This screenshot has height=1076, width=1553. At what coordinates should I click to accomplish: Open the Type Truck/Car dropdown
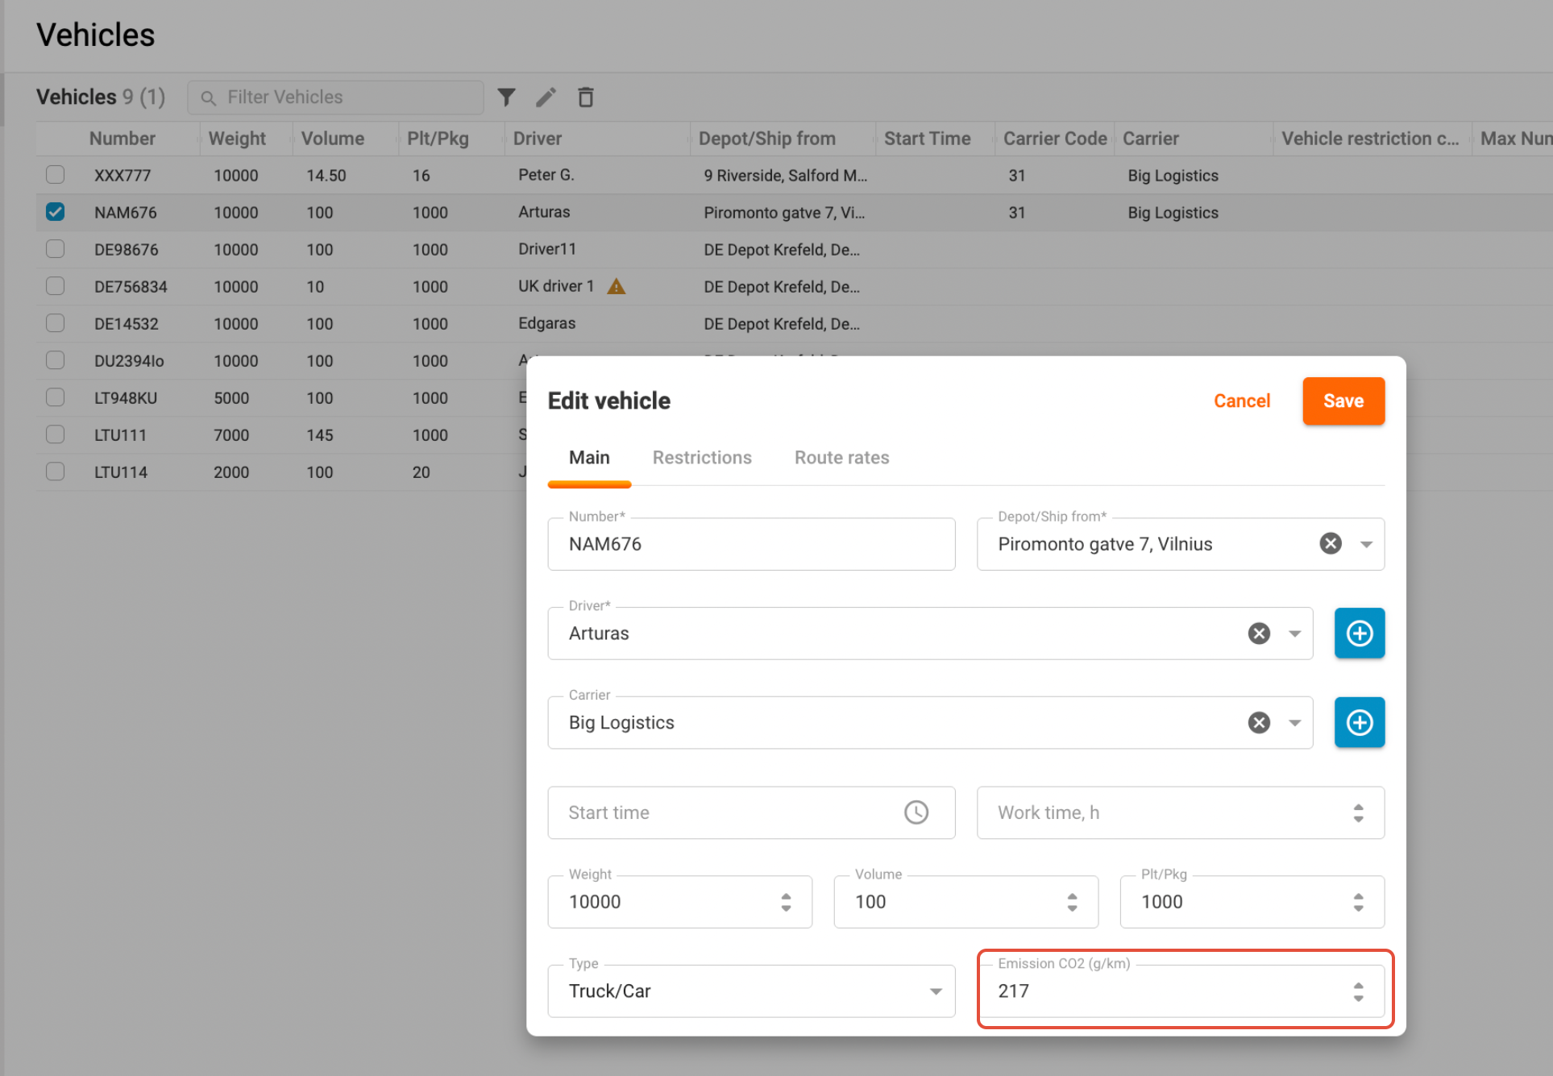tap(935, 991)
